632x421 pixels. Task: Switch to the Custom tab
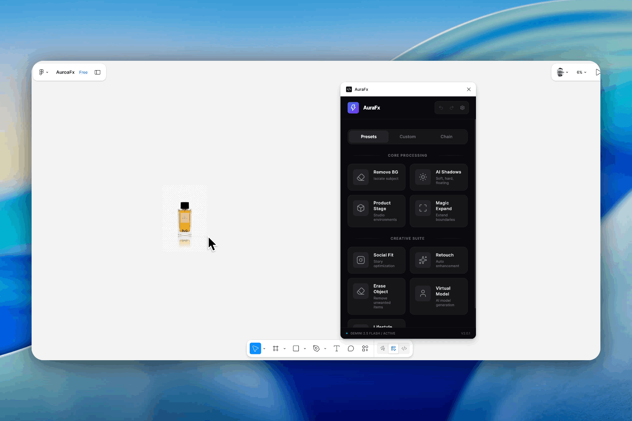pos(407,136)
